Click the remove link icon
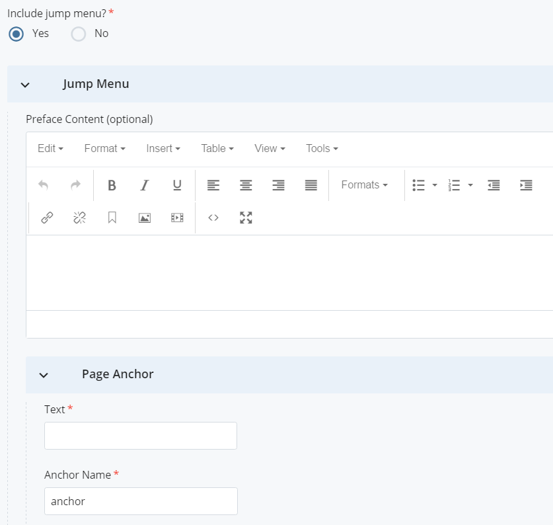The width and height of the screenshot is (553, 525). pyautogui.click(x=79, y=218)
